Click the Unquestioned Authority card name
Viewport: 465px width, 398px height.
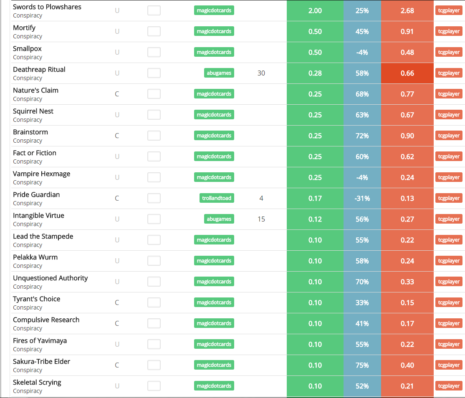[50, 278]
